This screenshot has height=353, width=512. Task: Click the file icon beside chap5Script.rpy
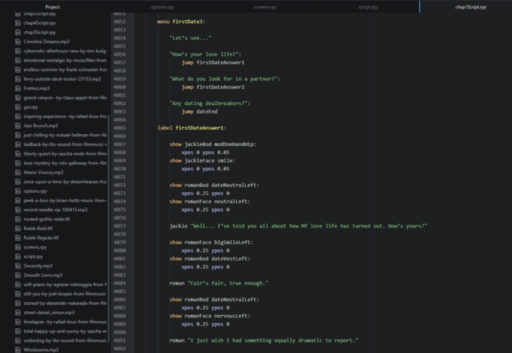[18, 32]
